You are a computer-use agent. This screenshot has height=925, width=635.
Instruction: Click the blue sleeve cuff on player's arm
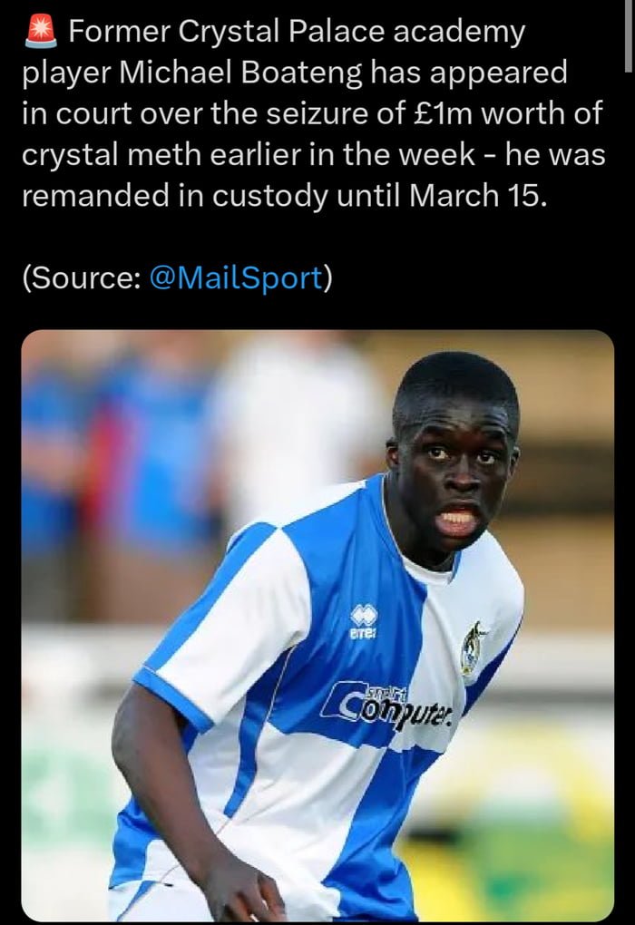click(x=172, y=699)
